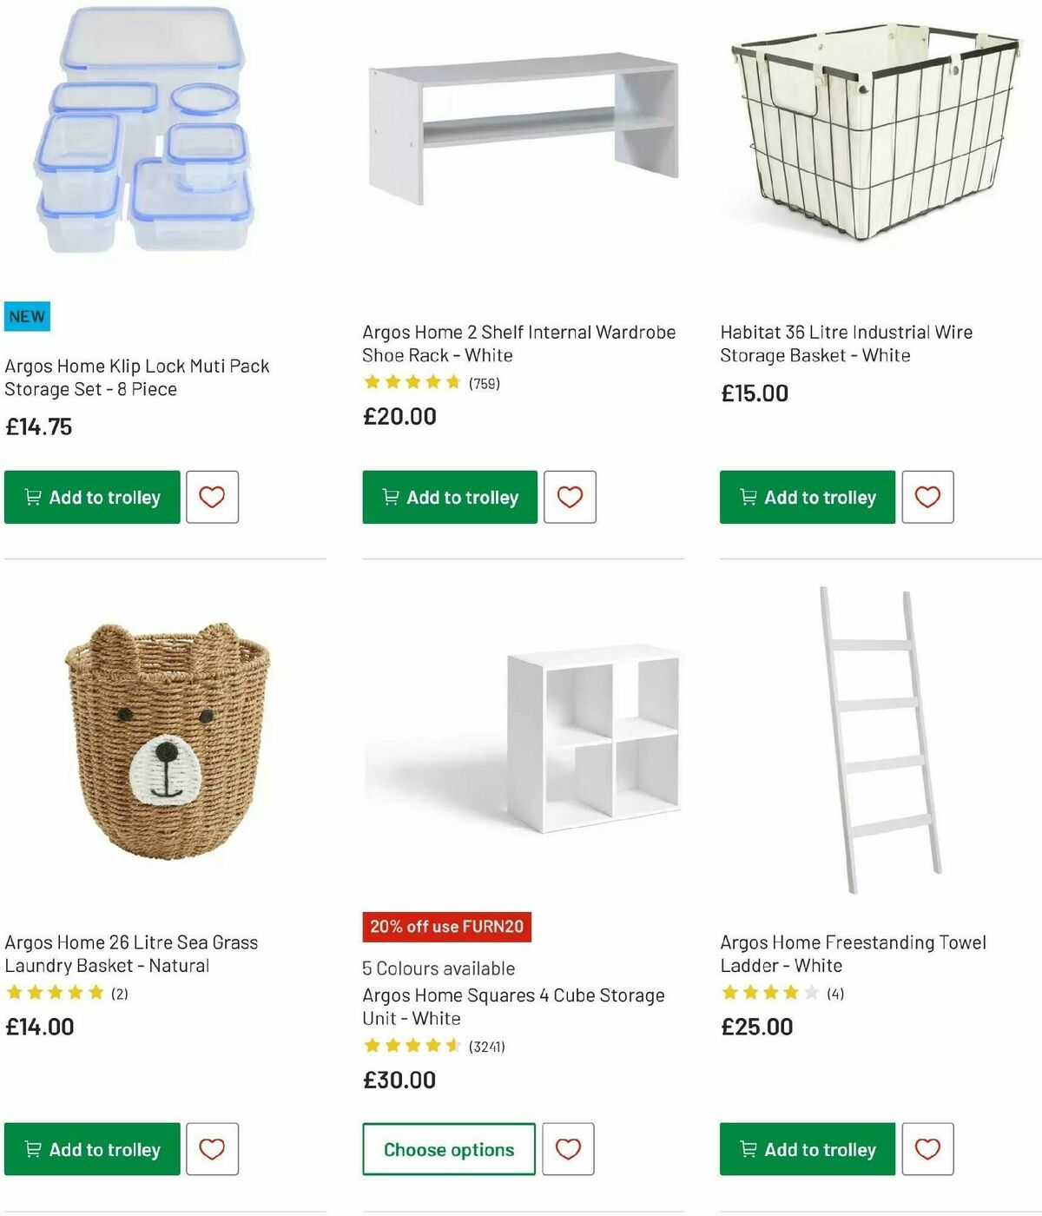
Task: Add the Klip Lock Storage Set to trolley
Action: pyautogui.click(x=91, y=497)
